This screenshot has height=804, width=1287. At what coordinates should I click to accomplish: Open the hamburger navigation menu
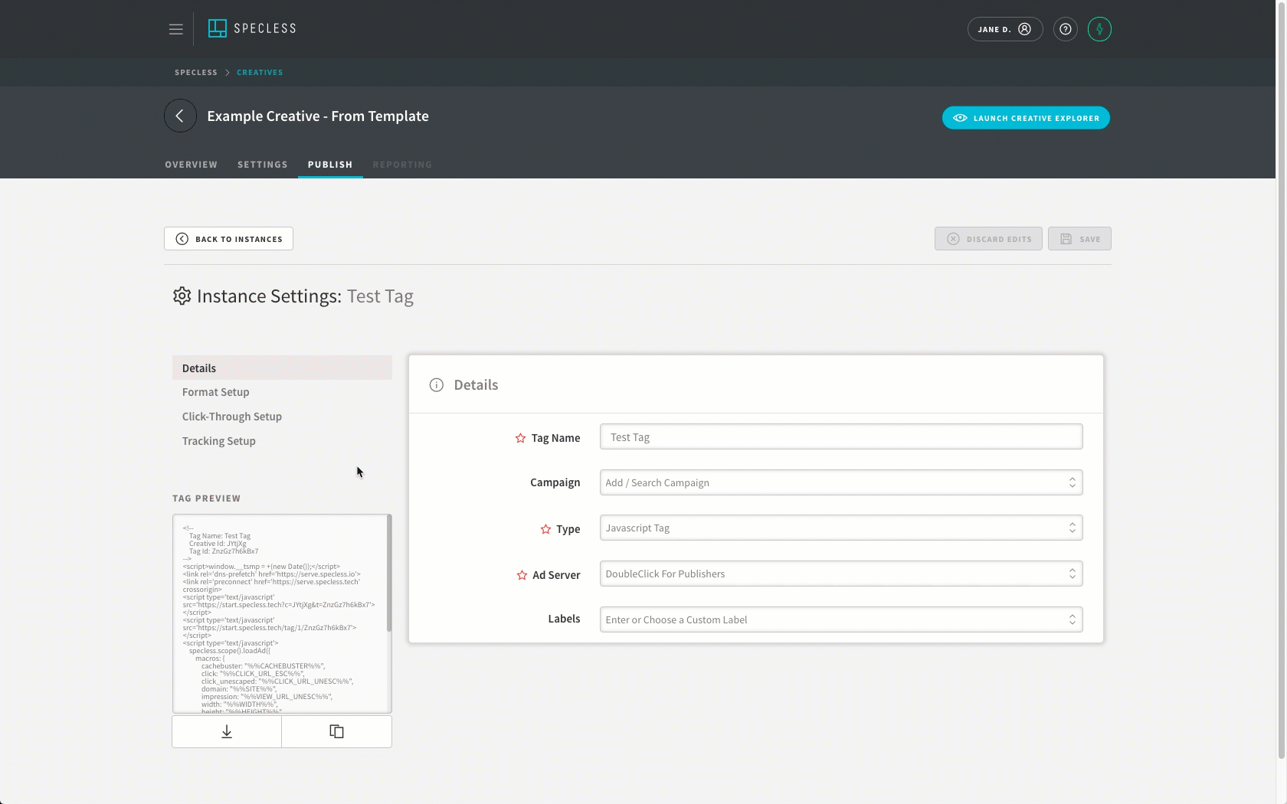[x=175, y=29]
